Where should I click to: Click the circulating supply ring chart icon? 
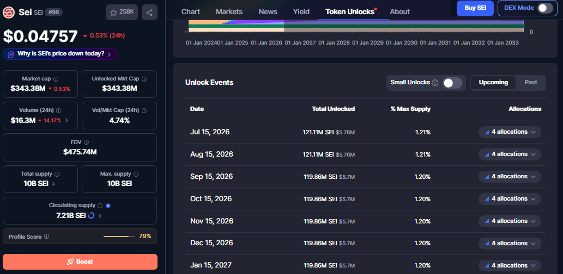coord(91,216)
